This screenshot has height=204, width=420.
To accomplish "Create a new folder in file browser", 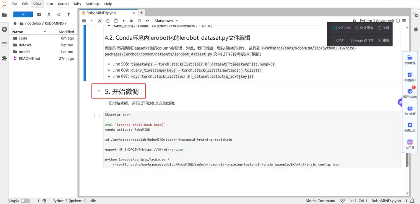I will 39,14.
